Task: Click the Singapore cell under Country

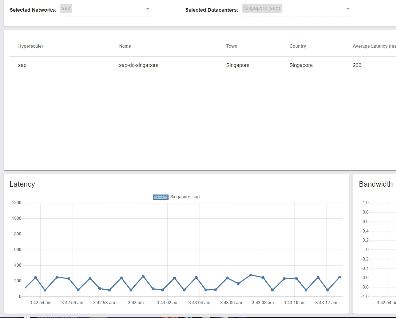Action: tap(301, 65)
